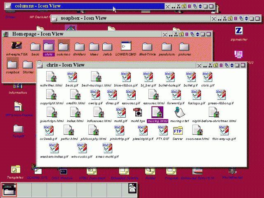
Task: Select the motd.tga image file
Action: pyautogui.click(x=138, y=113)
